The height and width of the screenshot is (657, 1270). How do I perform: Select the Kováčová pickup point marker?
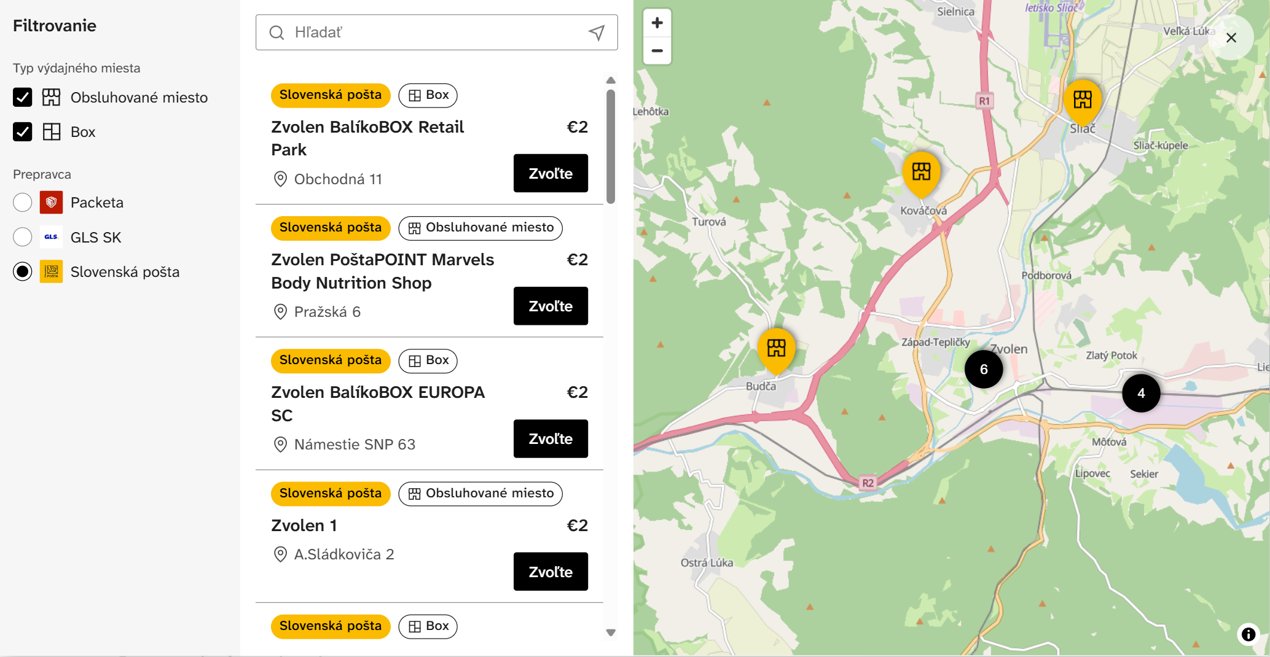pyautogui.click(x=921, y=174)
